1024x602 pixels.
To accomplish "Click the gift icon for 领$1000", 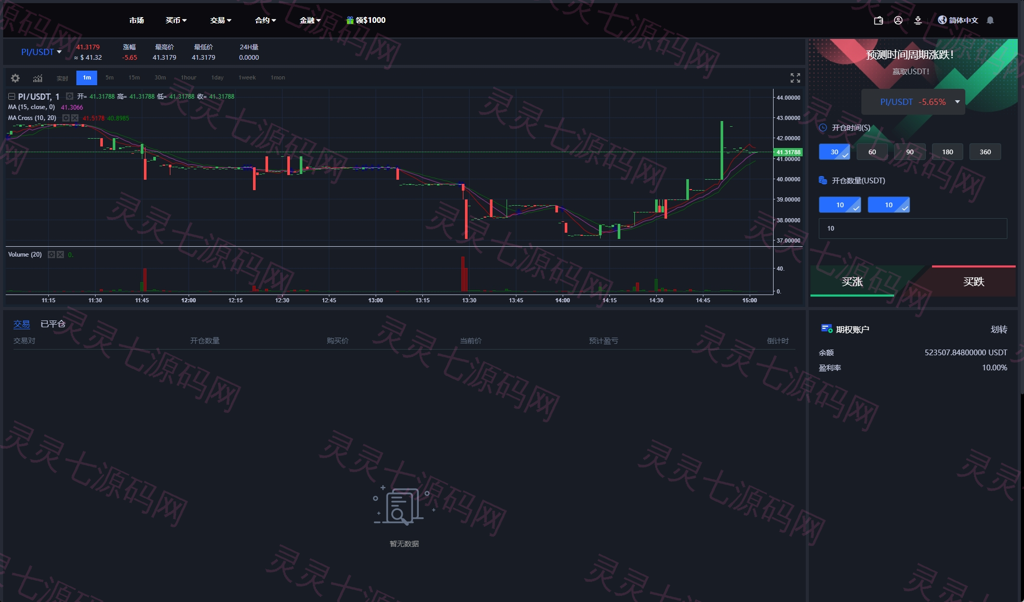I will [x=350, y=20].
